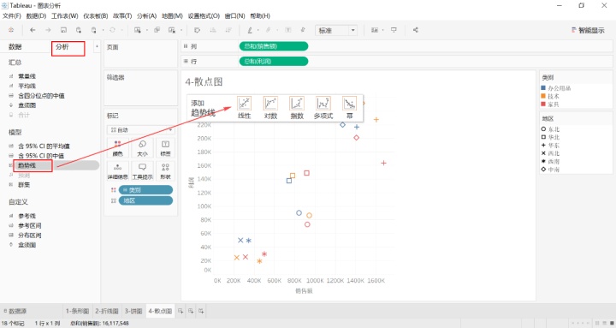Click the new story icon beside sheet tabs
This screenshot has height=328, width=616.
[x=201, y=311]
